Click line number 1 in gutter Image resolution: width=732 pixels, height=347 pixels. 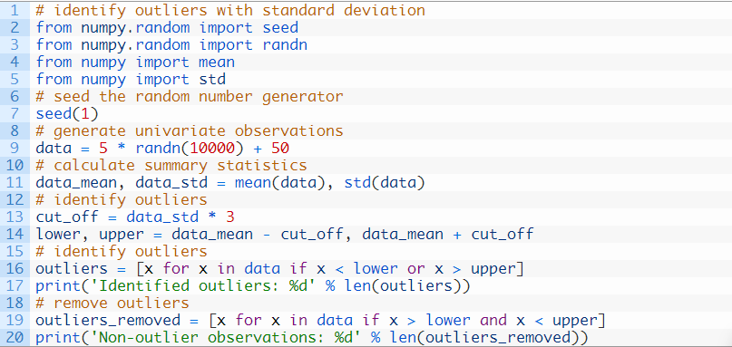click(x=15, y=10)
